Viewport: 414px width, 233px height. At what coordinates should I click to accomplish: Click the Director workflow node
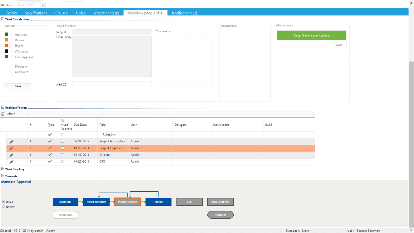158,202
